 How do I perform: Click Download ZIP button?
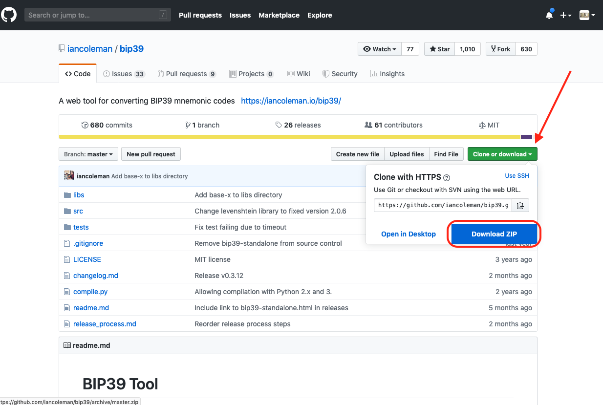[x=494, y=234]
